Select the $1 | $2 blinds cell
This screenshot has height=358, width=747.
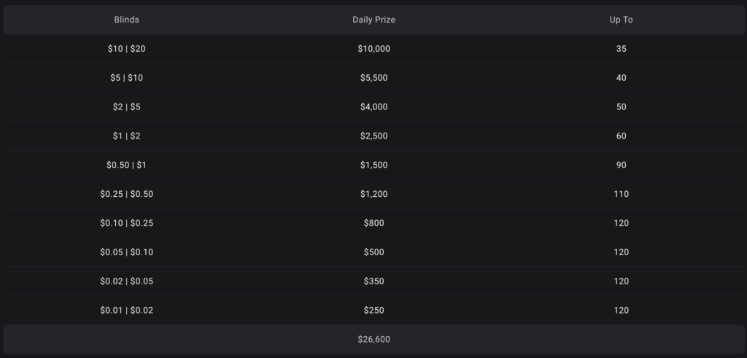(126, 136)
